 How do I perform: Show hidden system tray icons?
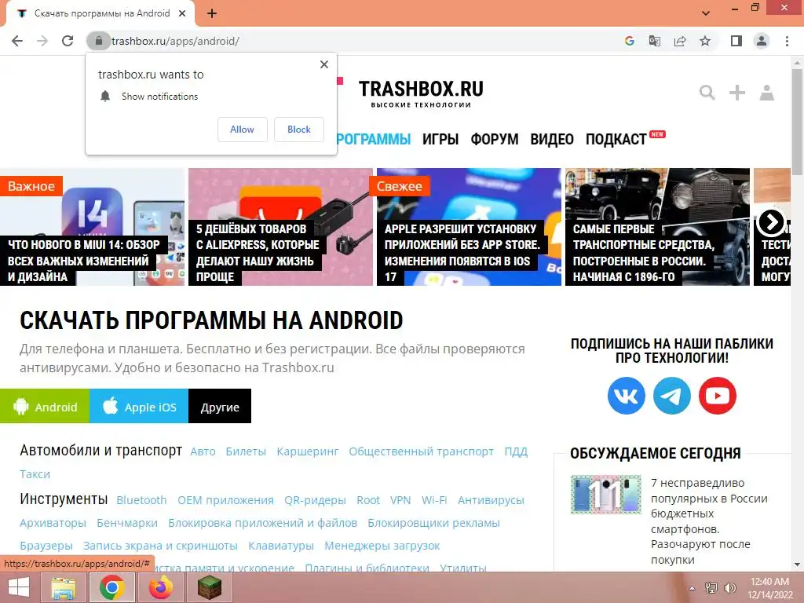(692, 588)
